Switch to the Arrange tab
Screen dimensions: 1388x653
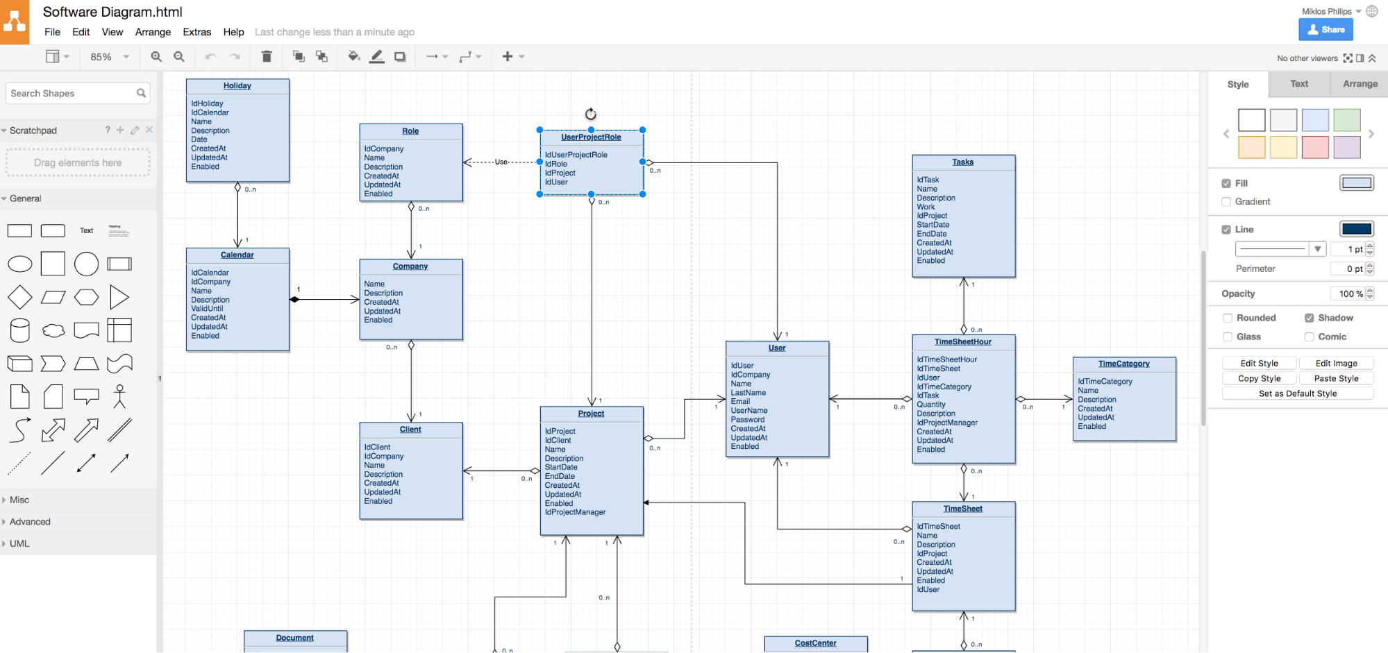[x=1360, y=84]
